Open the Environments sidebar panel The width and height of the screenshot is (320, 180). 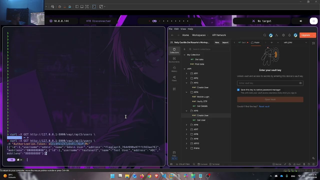174,60
